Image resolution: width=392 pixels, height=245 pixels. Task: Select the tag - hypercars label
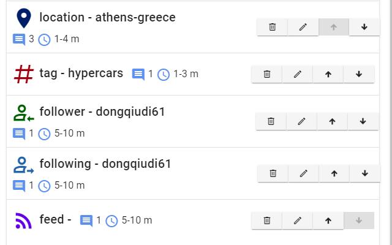(81, 73)
